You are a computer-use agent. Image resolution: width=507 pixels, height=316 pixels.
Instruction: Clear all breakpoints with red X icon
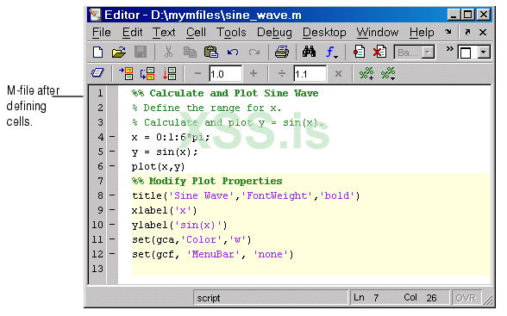tap(379, 52)
